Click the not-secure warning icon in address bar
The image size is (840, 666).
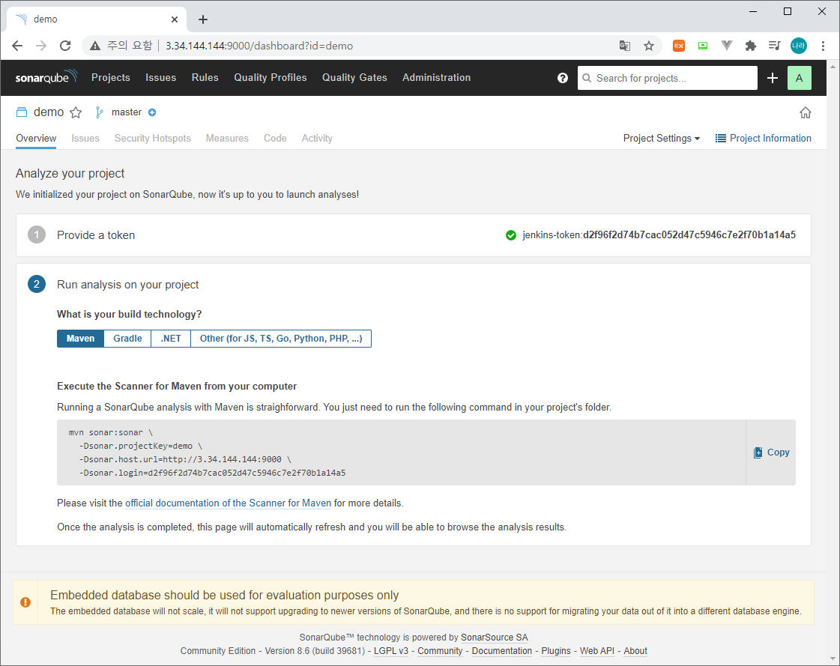pyautogui.click(x=95, y=46)
